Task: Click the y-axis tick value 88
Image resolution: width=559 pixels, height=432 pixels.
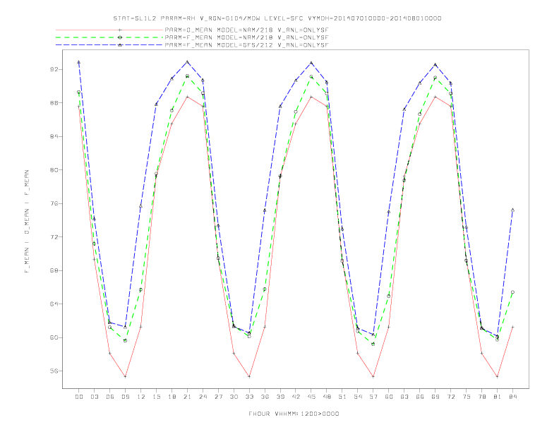Action: pyautogui.click(x=54, y=102)
